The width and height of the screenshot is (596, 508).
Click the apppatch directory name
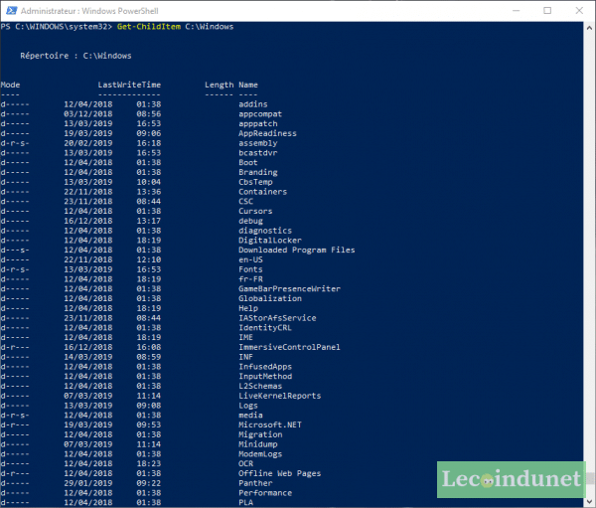(258, 123)
